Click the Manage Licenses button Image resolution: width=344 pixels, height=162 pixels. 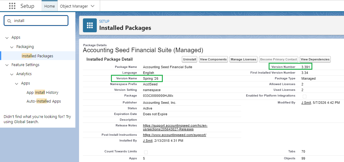(x=243, y=59)
